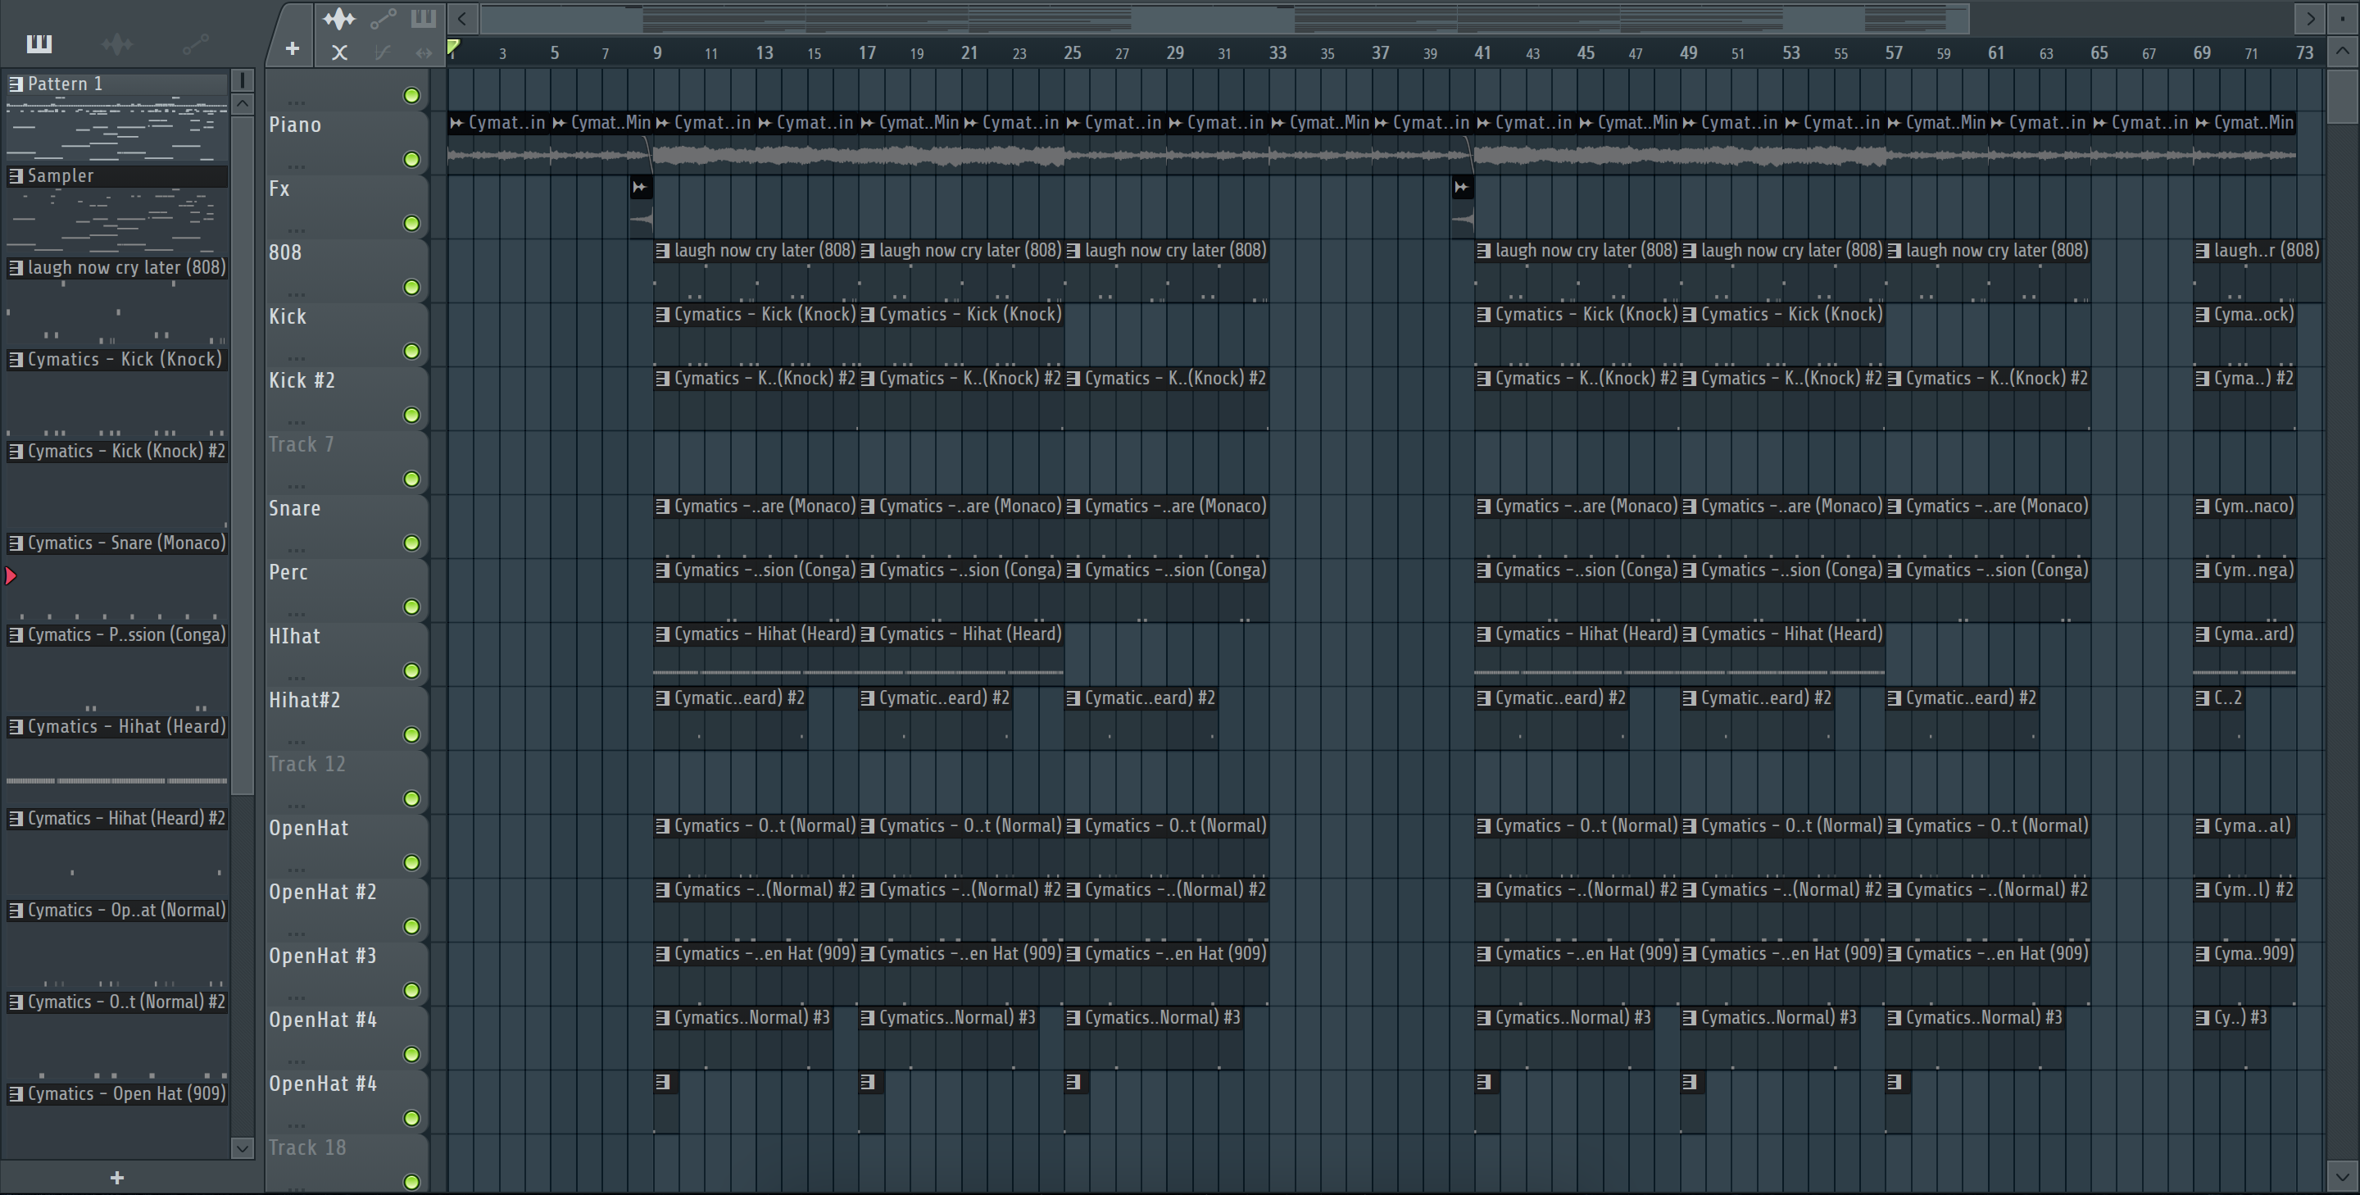Show automation clips in the picker panel
The height and width of the screenshot is (1195, 2360).
tap(194, 43)
